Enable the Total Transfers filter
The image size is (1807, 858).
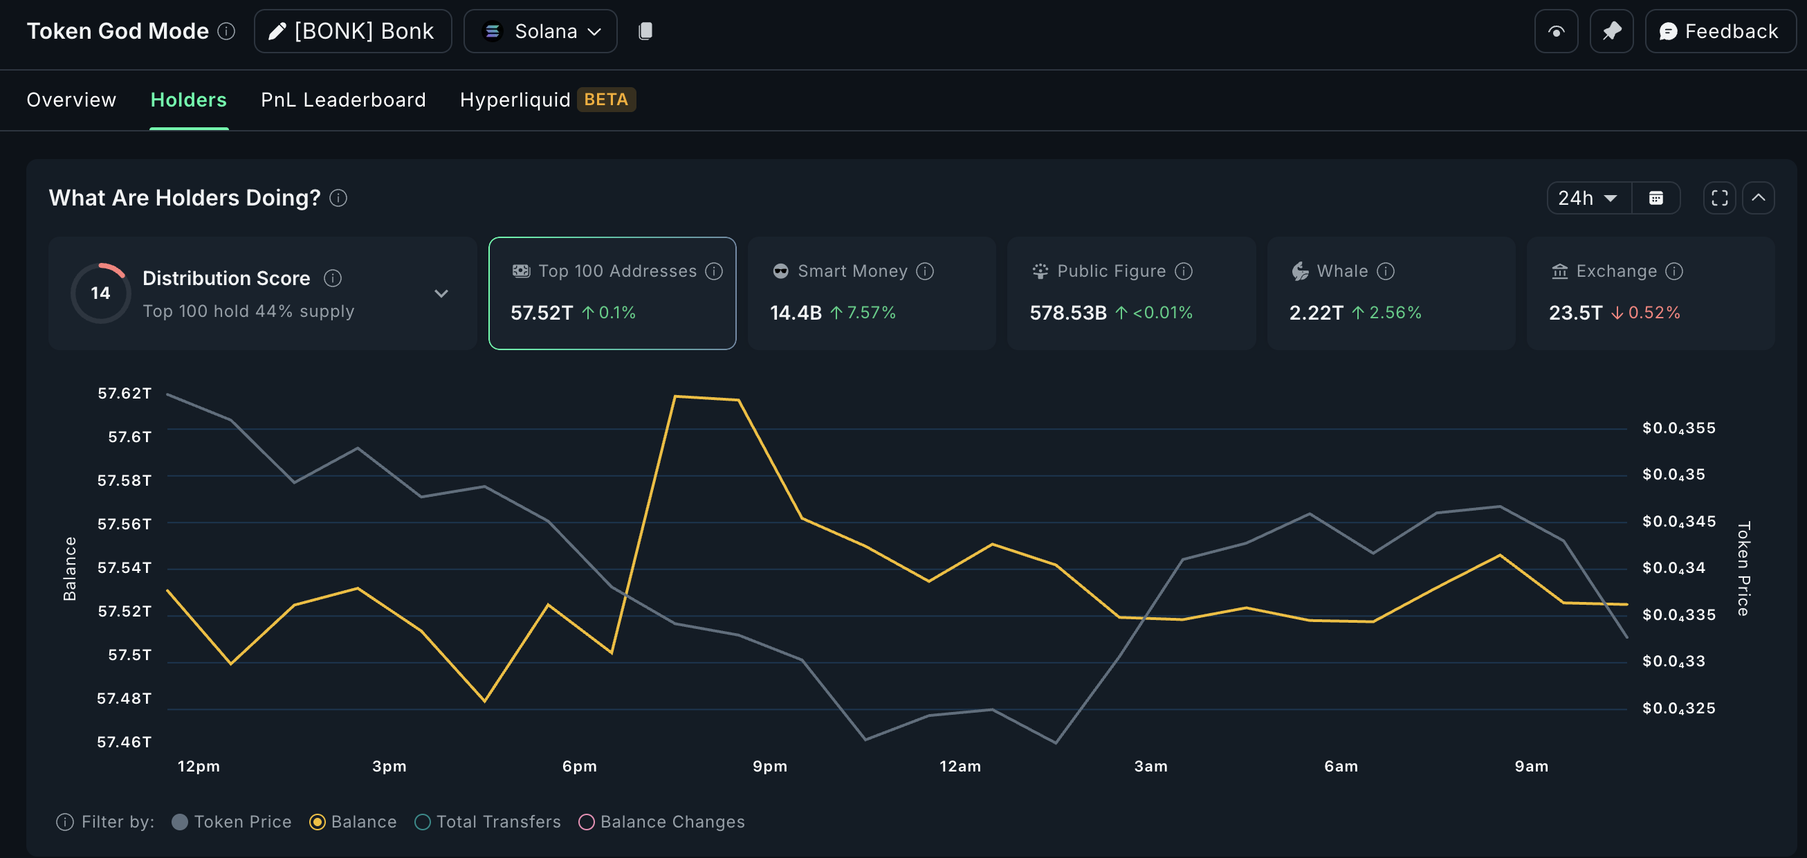(x=422, y=821)
